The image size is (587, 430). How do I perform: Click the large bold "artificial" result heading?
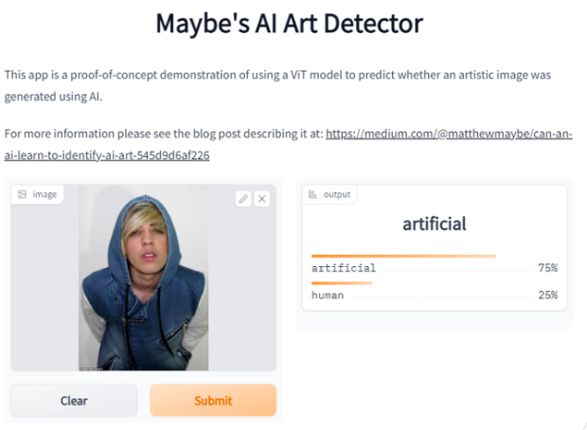[435, 224]
